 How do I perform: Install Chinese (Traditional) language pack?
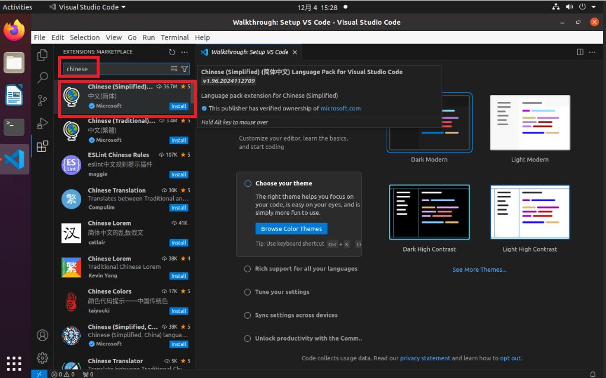tap(178, 141)
